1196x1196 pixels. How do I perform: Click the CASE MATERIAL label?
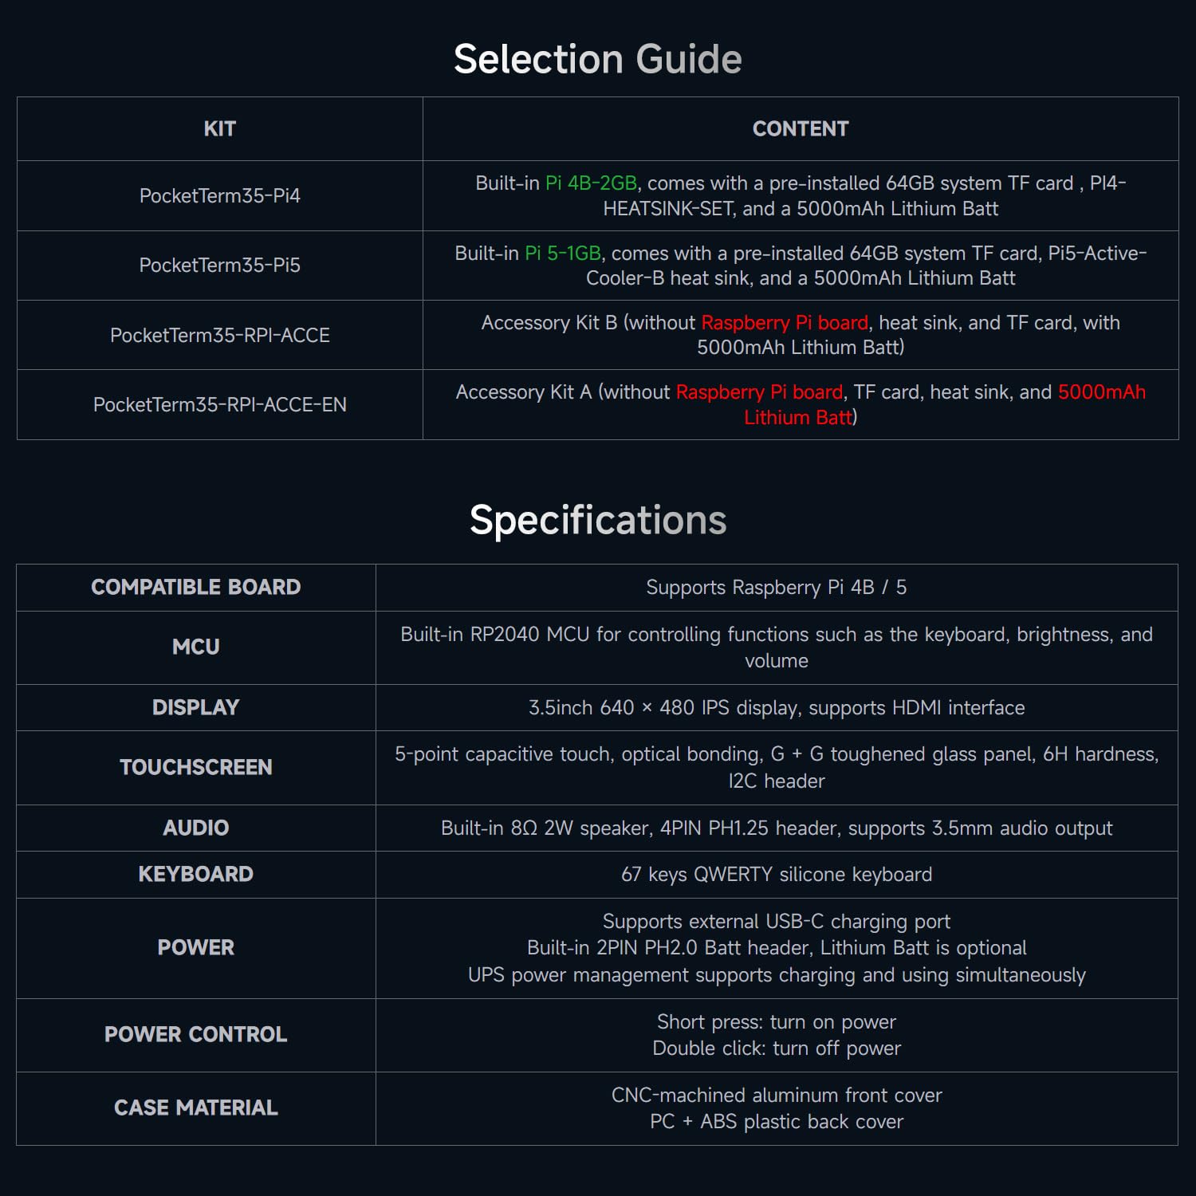coord(196,1108)
